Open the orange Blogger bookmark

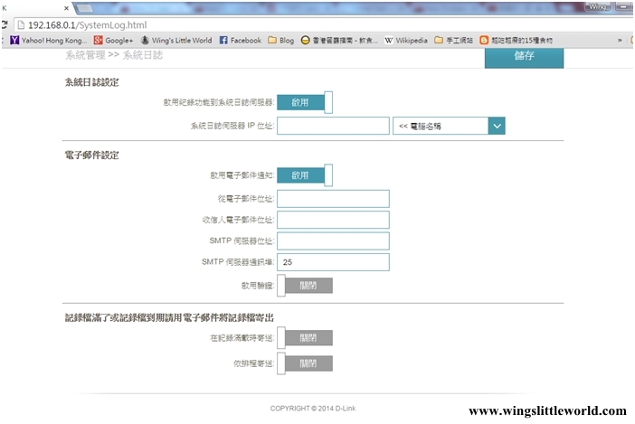[516, 41]
